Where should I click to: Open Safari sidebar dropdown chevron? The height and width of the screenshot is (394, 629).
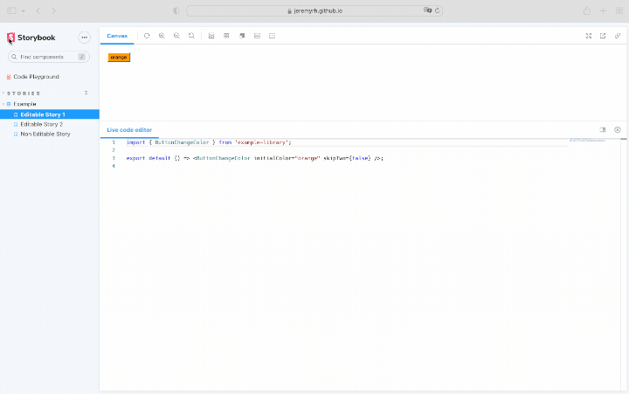click(24, 10)
